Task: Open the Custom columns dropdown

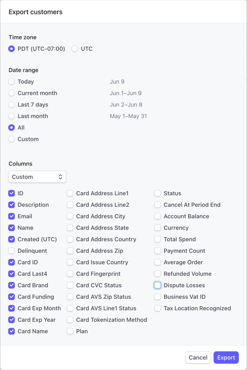Action: (x=37, y=177)
